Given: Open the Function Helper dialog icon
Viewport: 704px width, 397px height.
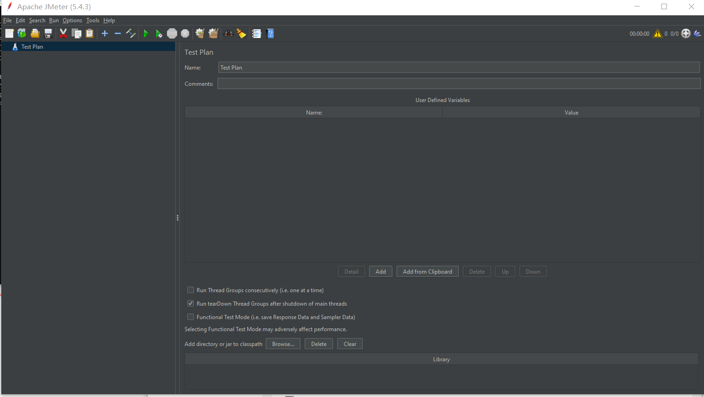Looking at the screenshot, I should tap(256, 33).
